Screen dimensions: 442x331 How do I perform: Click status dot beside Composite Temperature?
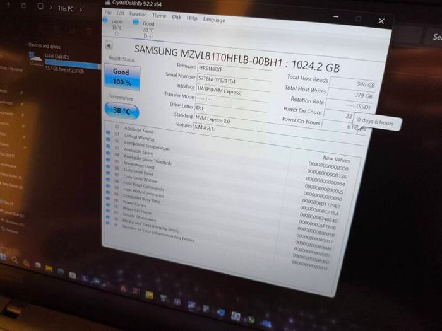point(108,139)
